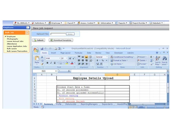
Task: Cut the selection with the scissors icon
Action: click(x=42, y=57)
